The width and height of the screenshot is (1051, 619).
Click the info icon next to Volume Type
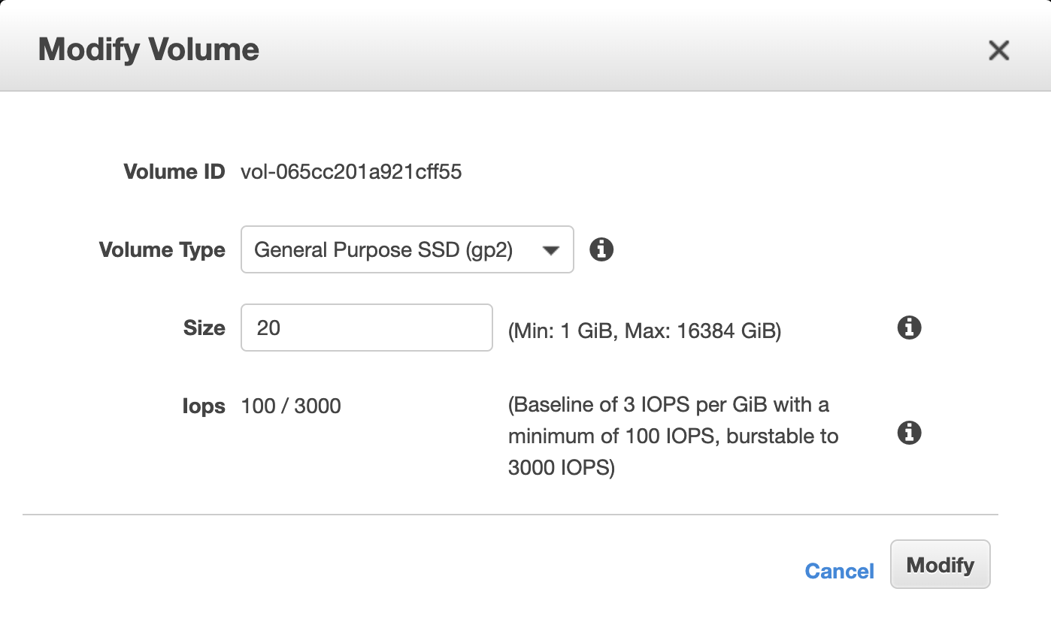click(601, 249)
